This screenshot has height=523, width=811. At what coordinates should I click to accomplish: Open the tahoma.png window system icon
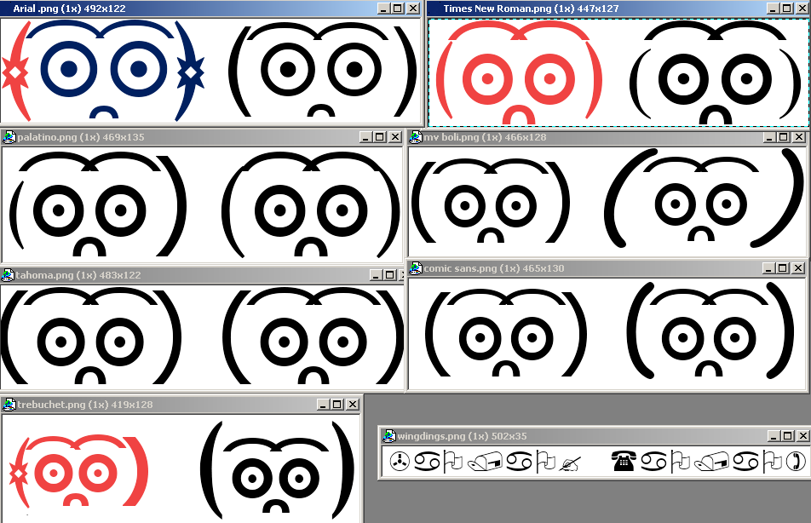(8, 275)
